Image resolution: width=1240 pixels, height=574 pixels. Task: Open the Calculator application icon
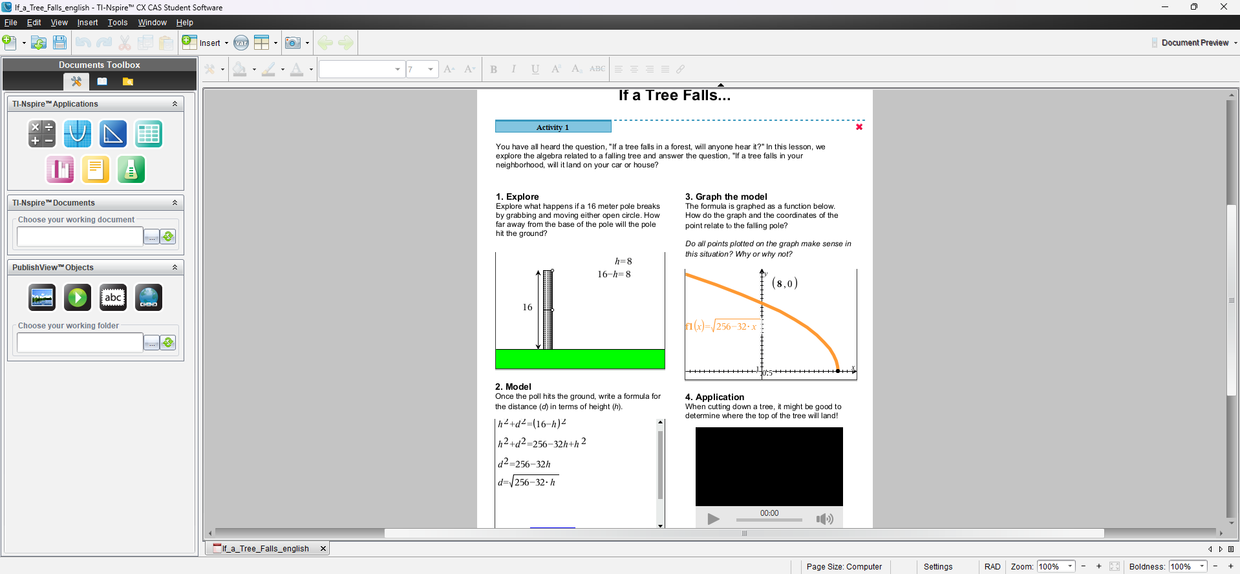click(42, 134)
